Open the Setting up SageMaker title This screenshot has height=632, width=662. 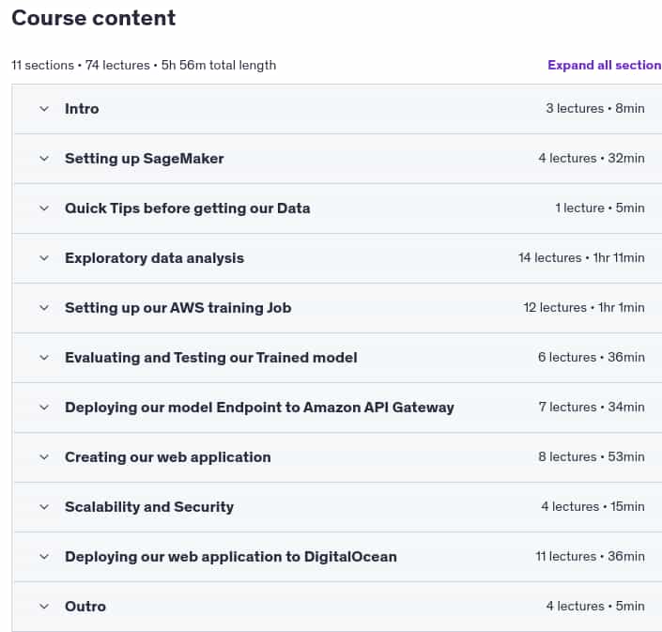click(x=145, y=159)
